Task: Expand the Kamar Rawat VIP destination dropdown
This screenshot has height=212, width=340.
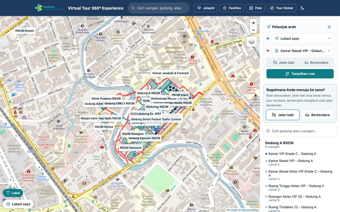Action: coord(303,51)
